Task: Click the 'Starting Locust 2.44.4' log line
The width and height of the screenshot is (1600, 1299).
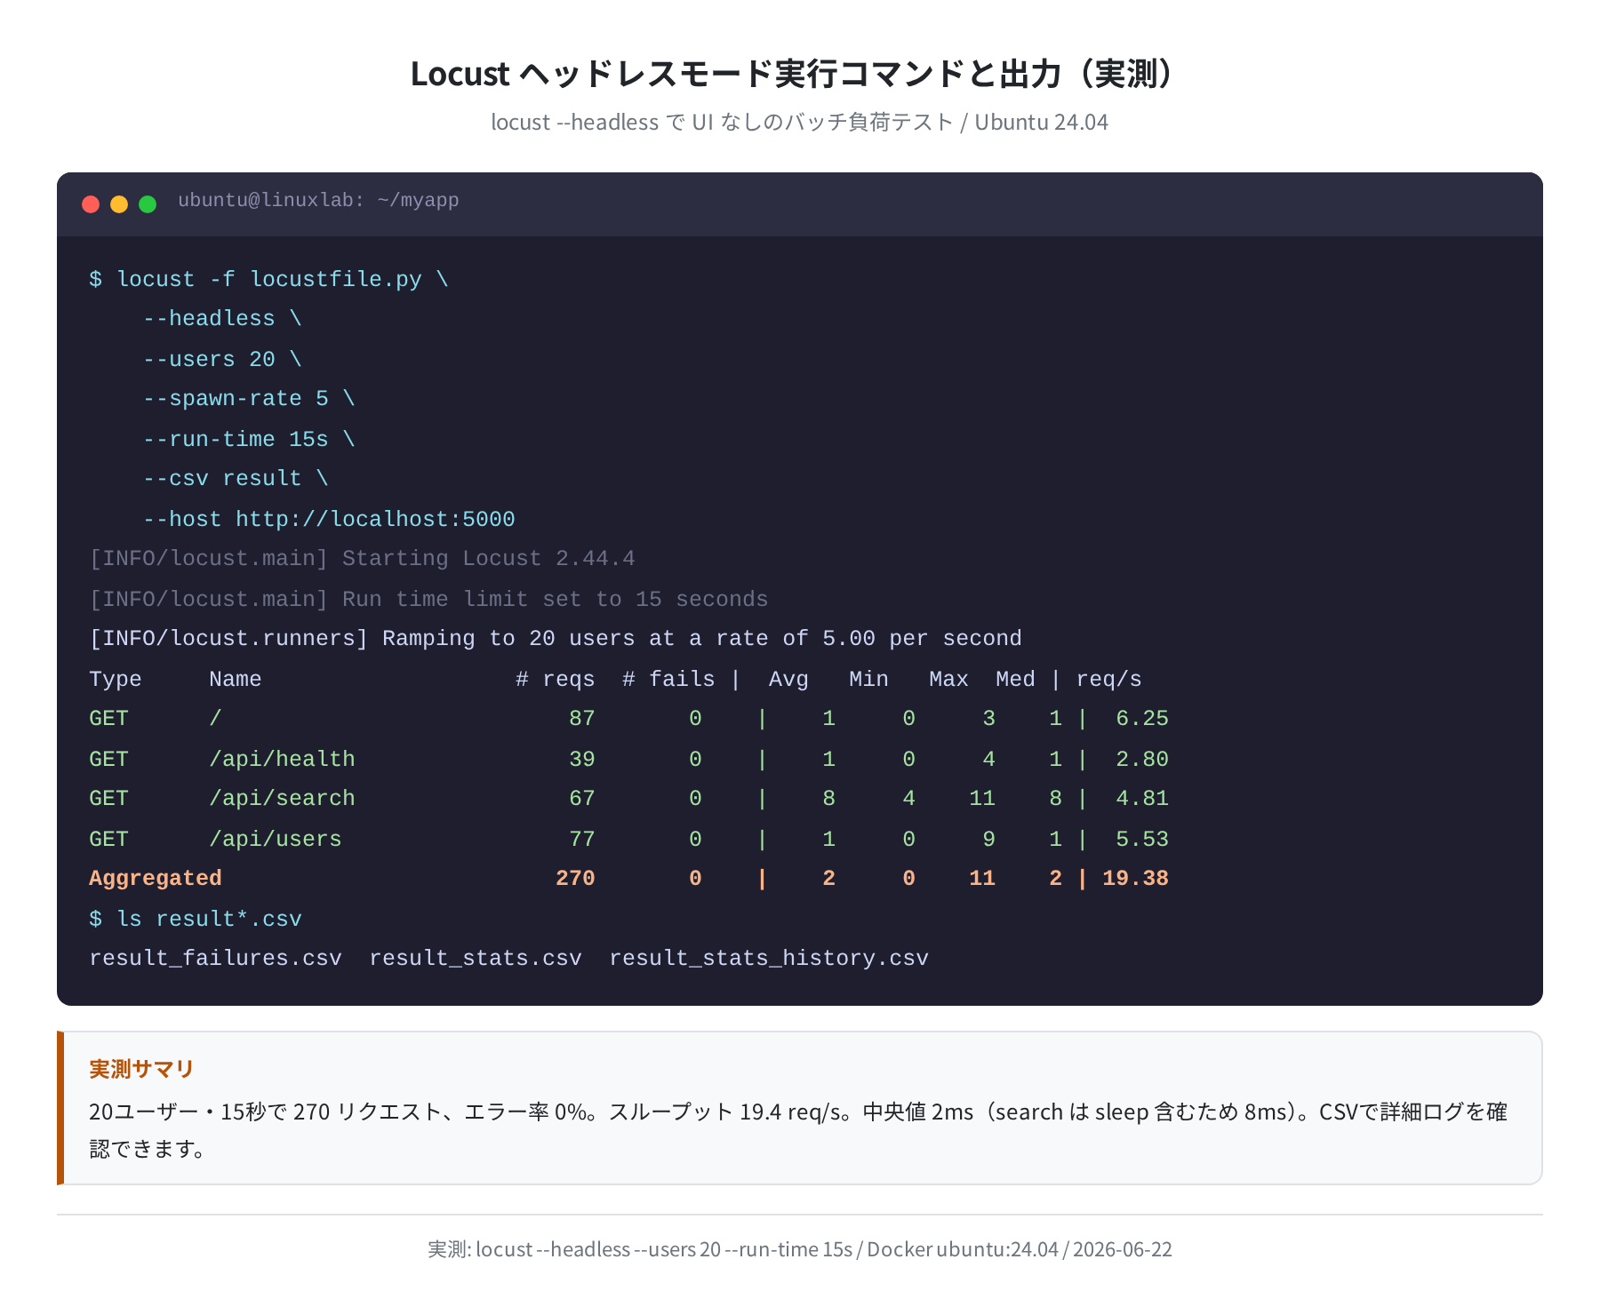Action: 362,559
